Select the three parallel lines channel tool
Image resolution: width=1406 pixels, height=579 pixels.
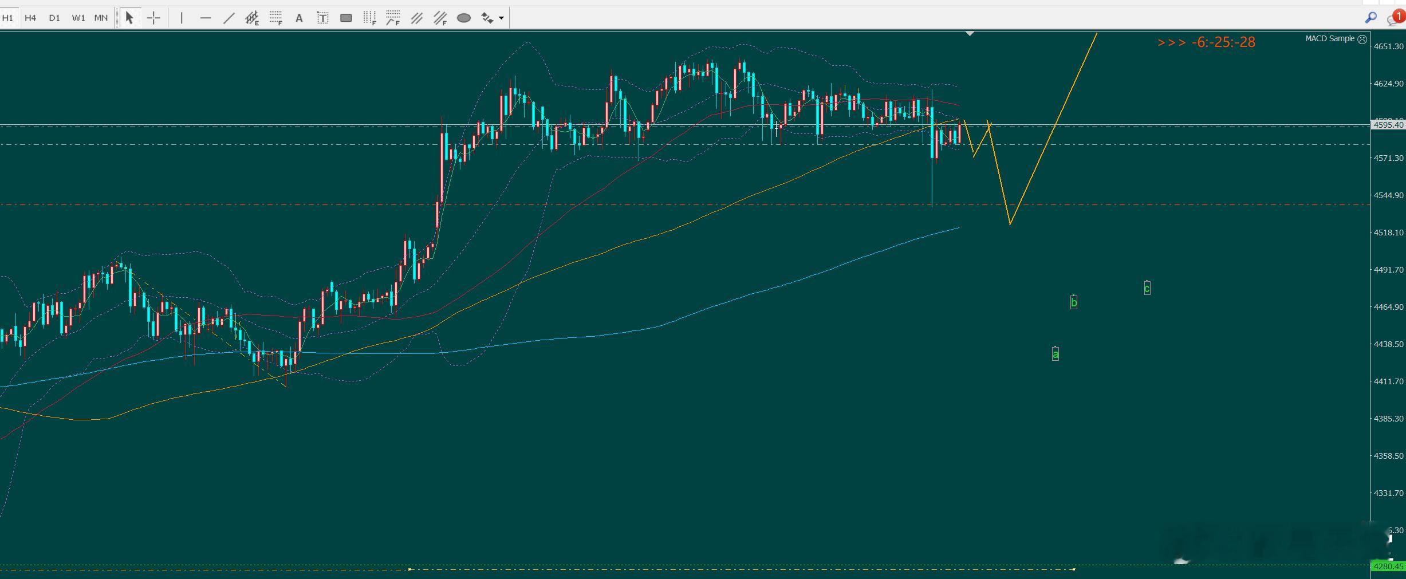pos(416,18)
